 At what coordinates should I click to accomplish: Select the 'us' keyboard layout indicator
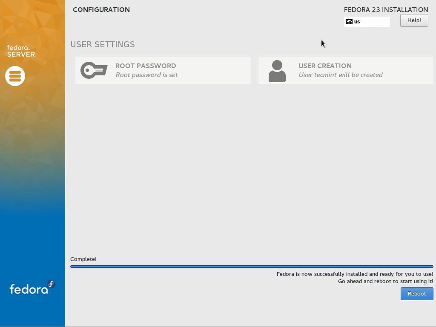[x=357, y=22]
